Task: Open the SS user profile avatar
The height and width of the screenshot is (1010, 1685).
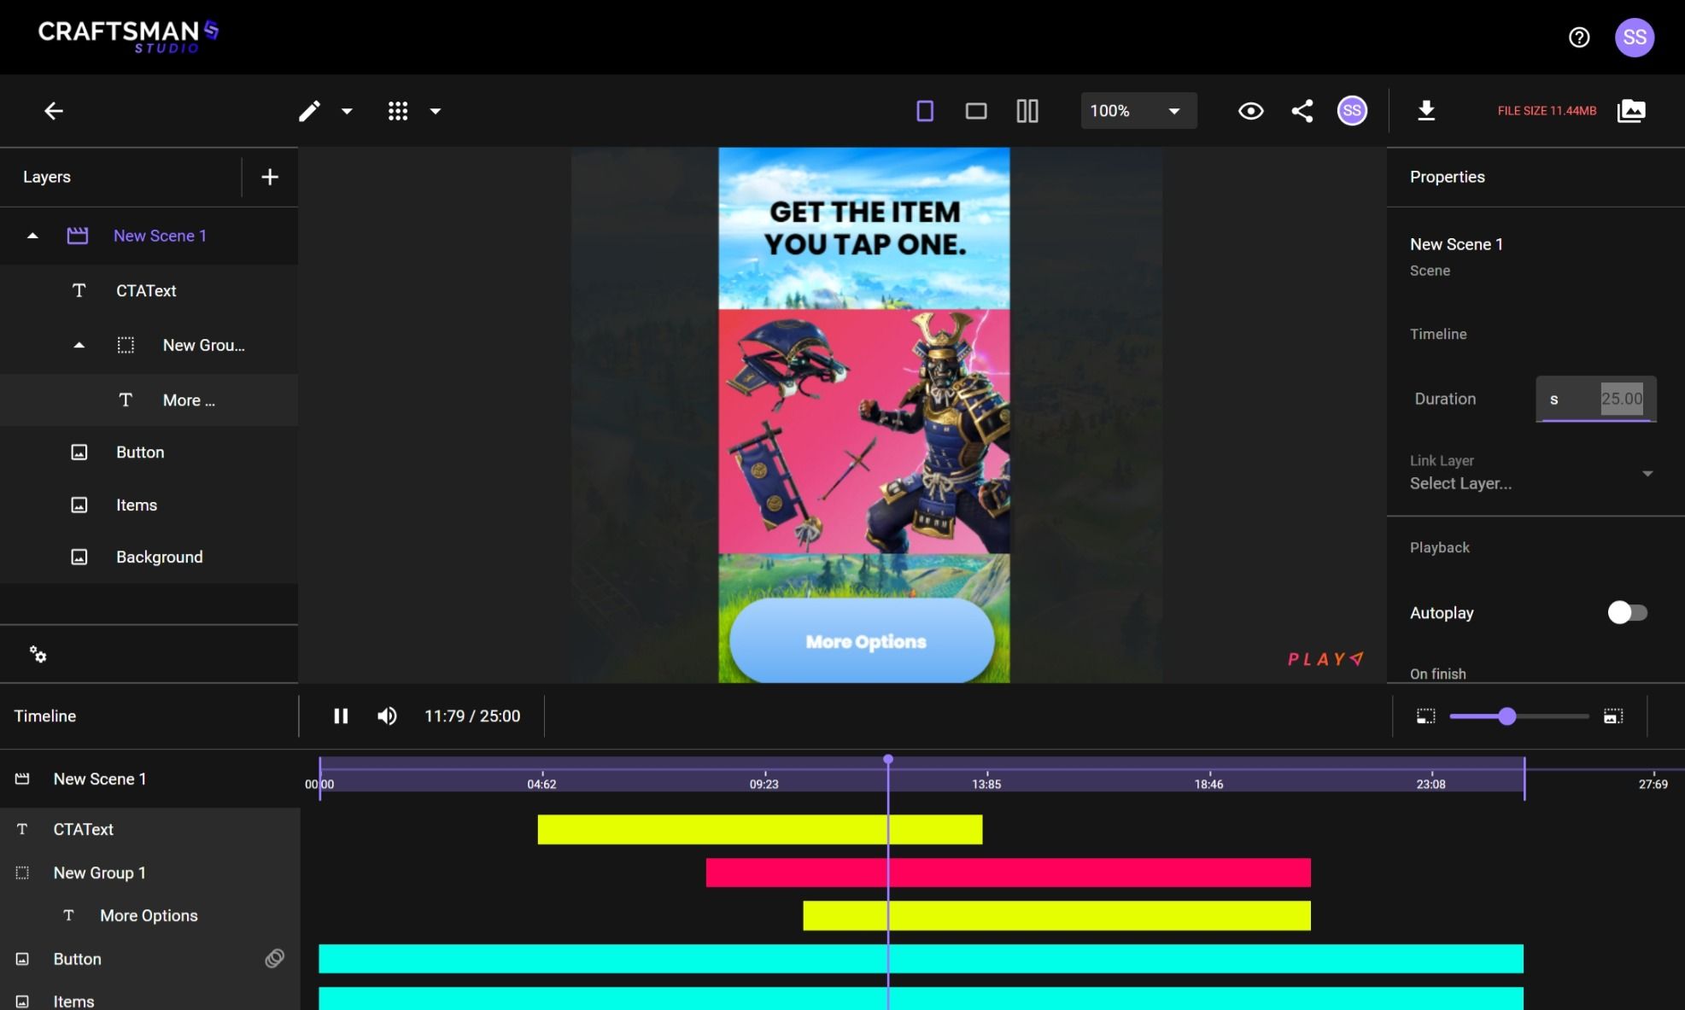Action: [x=1635, y=38]
